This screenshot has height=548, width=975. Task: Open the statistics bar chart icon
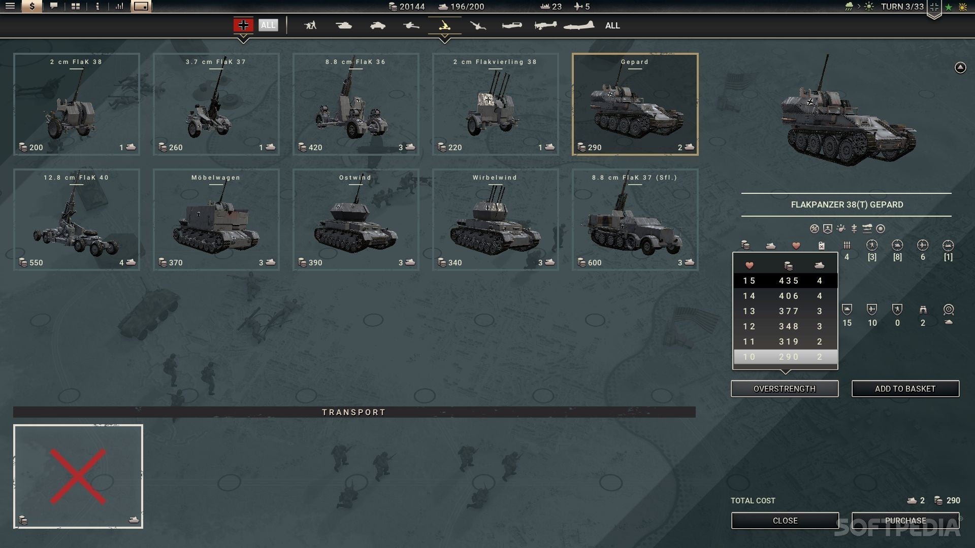coord(119,7)
